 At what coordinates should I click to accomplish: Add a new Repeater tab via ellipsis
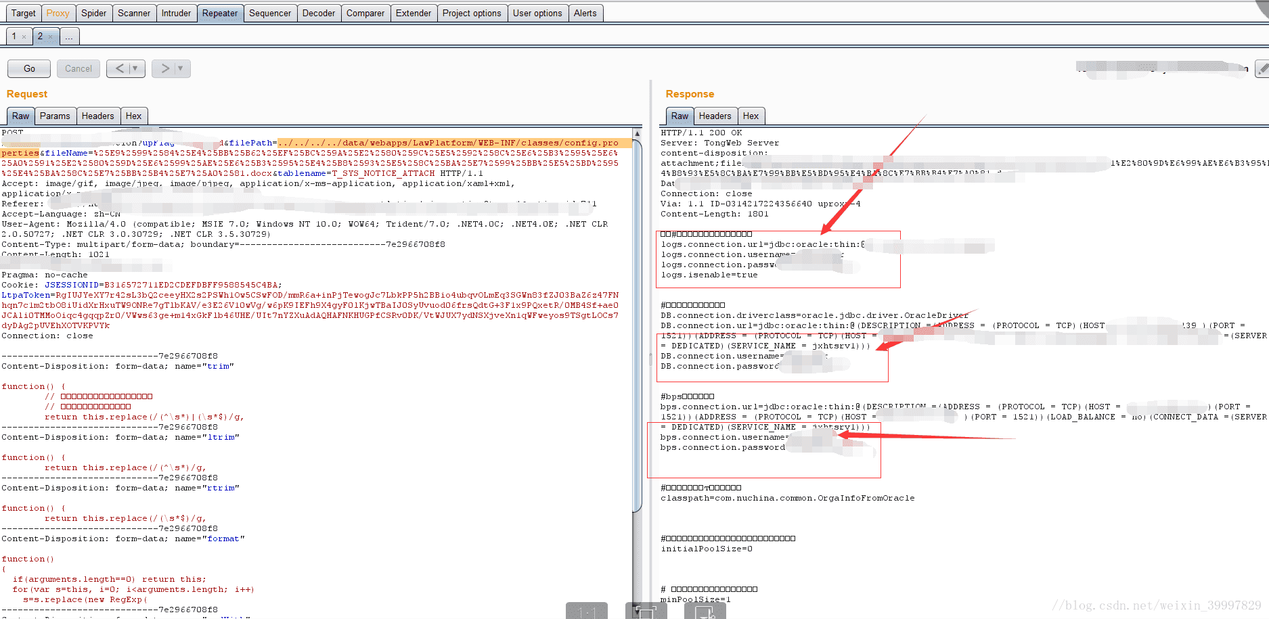(x=69, y=37)
